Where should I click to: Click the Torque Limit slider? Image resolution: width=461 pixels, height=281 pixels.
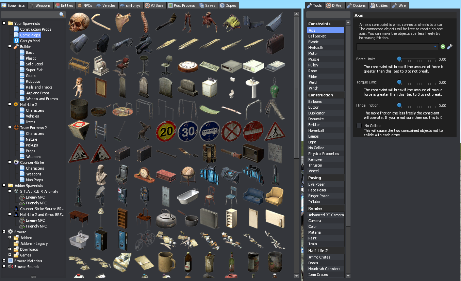(416, 82)
